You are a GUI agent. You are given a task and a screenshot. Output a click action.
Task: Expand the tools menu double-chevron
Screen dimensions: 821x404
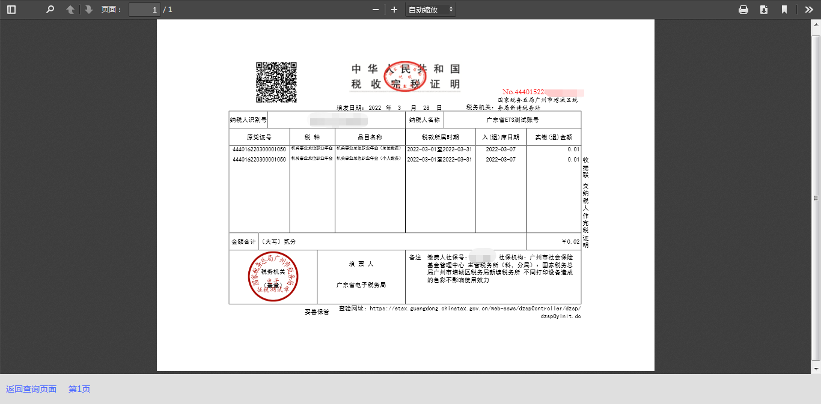(x=808, y=10)
